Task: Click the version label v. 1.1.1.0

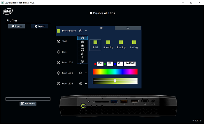Action: (x=197, y=121)
